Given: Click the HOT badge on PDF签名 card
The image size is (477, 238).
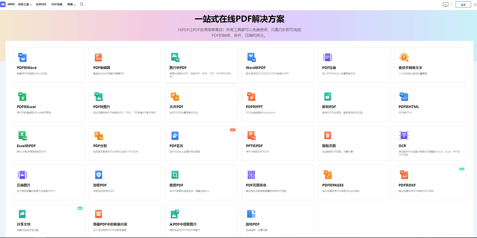Looking at the screenshot, I should (233, 130).
